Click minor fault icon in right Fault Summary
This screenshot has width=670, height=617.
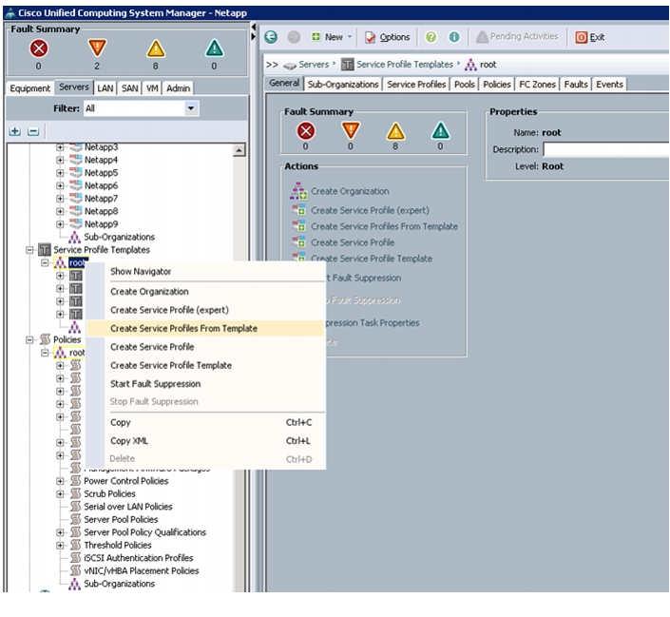(x=395, y=131)
